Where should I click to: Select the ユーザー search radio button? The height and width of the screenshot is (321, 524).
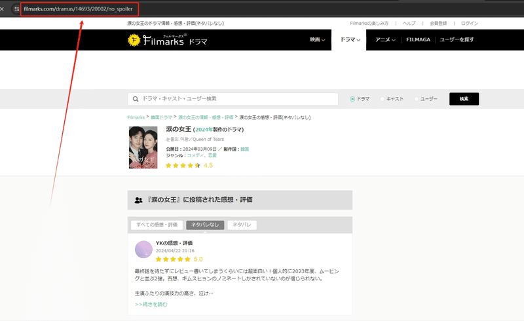pos(417,99)
